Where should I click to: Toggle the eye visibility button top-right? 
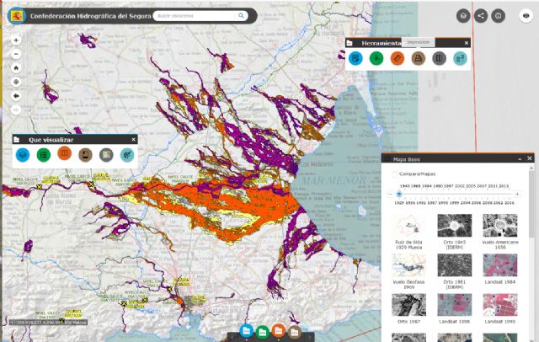click(x=526, y=15)
